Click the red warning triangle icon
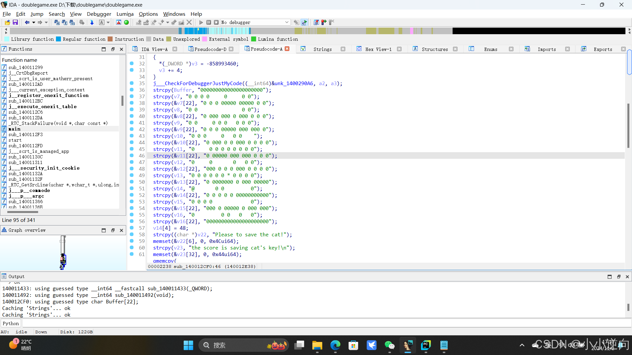The width and height of the screenshot is (632, 355). [119, 22]
